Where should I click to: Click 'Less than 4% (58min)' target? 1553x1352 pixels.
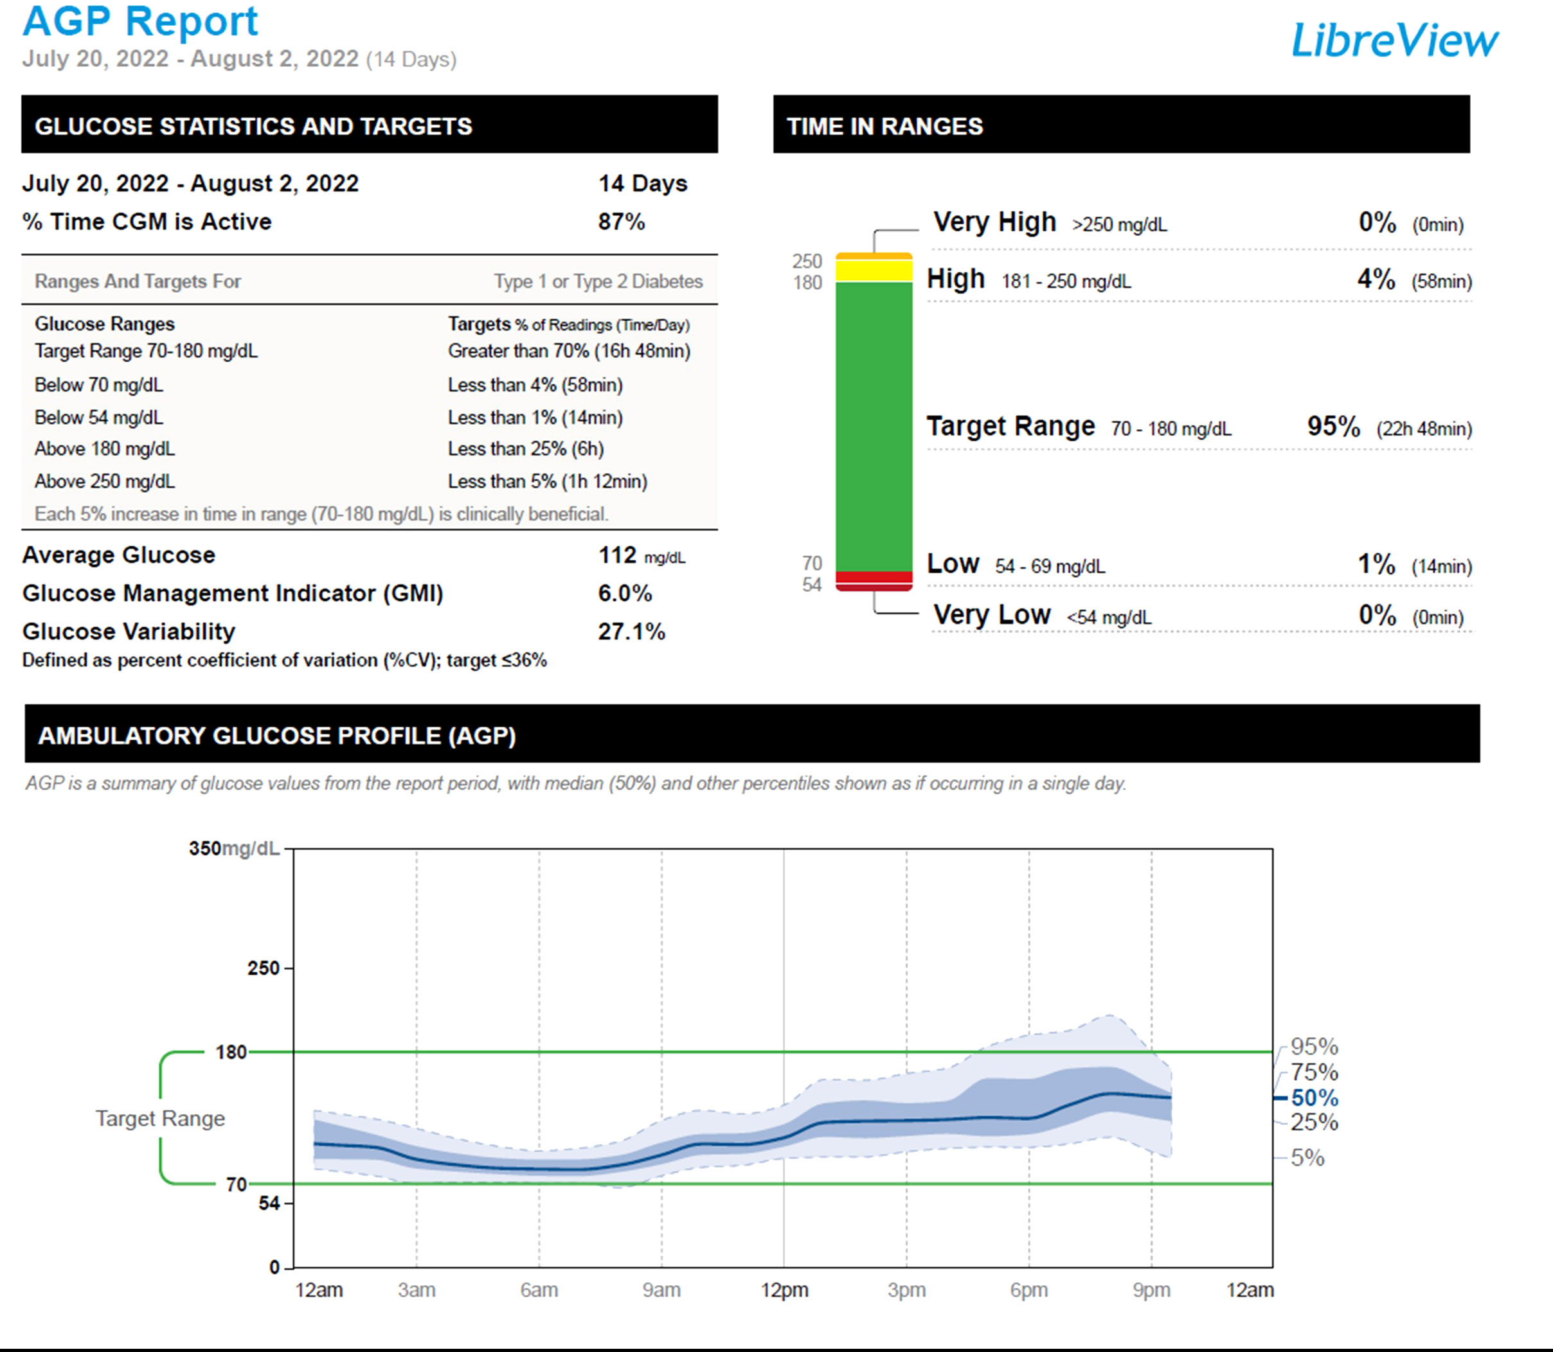pos(535,385)
